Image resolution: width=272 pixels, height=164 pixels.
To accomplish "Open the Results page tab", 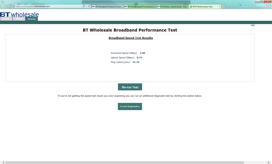I will pos(32,19).
